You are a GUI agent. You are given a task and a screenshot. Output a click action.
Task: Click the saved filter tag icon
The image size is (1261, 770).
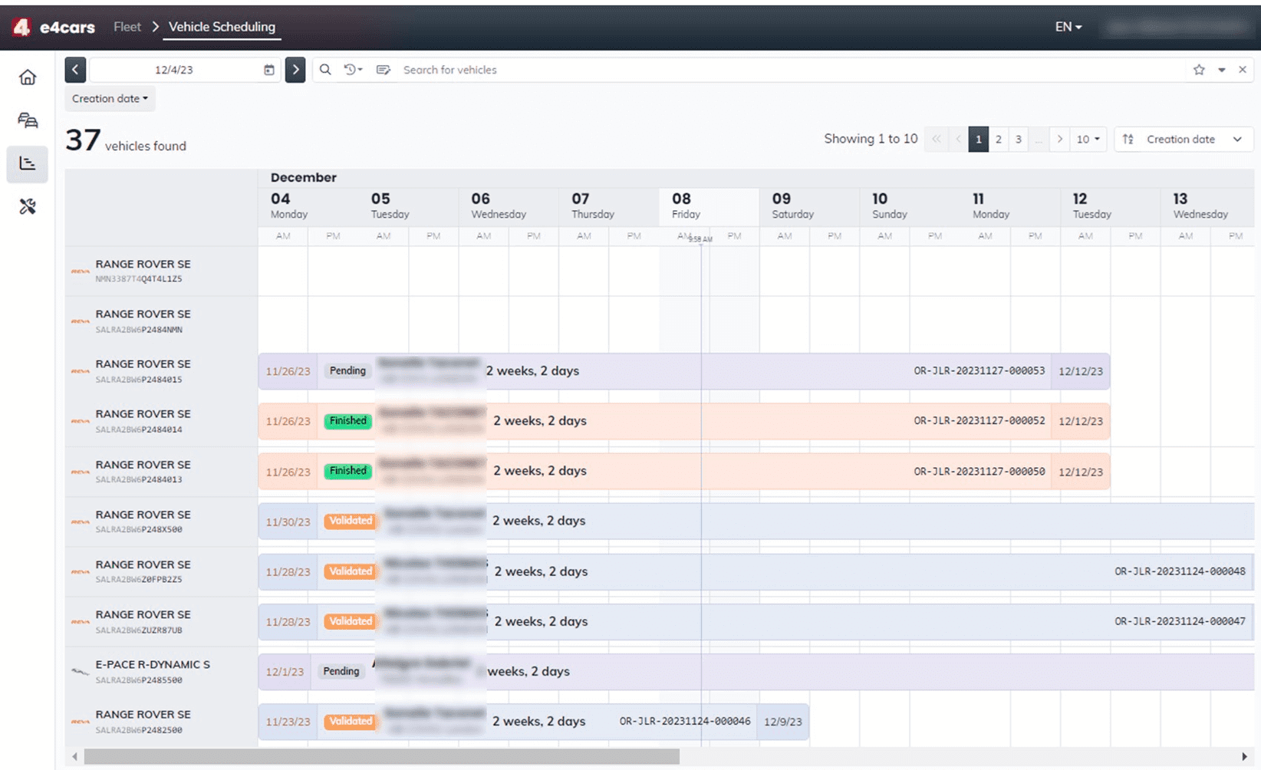[x=384, y=70]
